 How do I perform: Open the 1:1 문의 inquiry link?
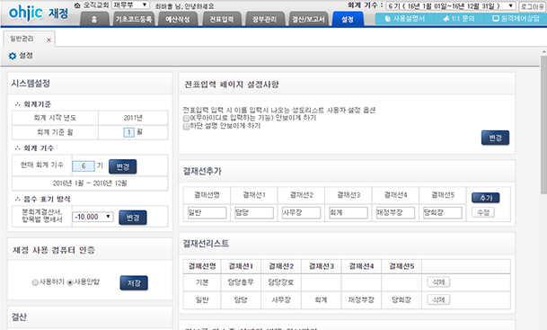click(458, 19)
